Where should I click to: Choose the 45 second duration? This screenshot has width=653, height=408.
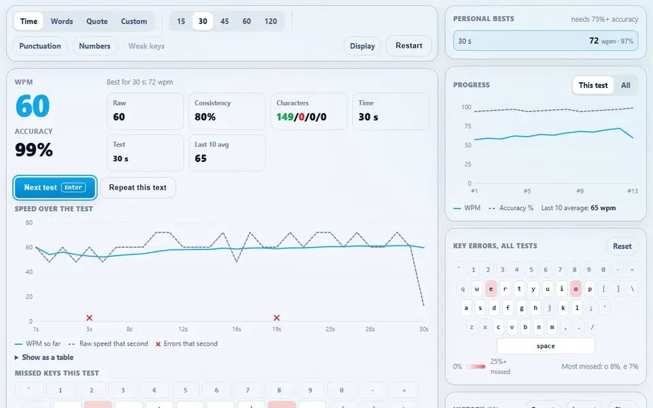coord(224,21)
